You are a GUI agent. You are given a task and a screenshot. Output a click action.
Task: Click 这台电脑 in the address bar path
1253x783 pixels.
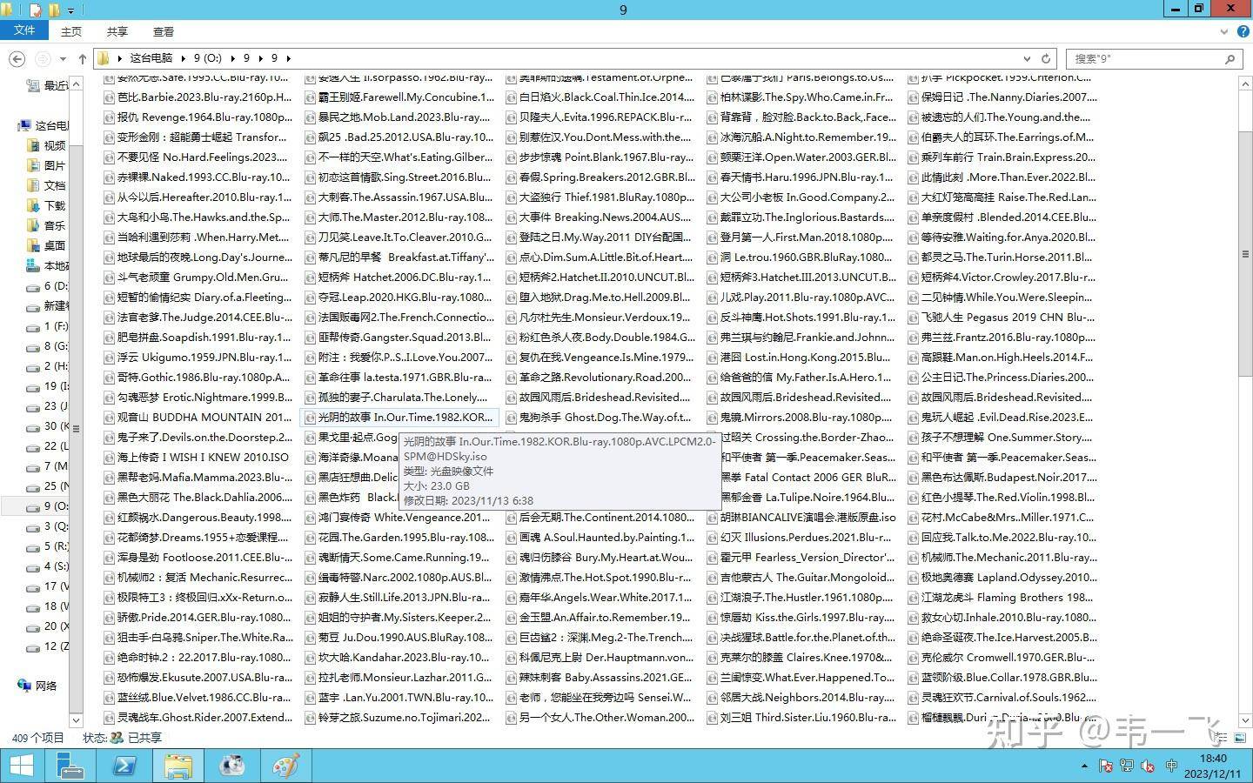(151, 58)
